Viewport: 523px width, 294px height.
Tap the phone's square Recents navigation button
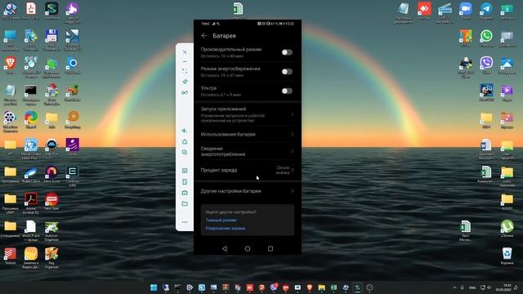270,248
